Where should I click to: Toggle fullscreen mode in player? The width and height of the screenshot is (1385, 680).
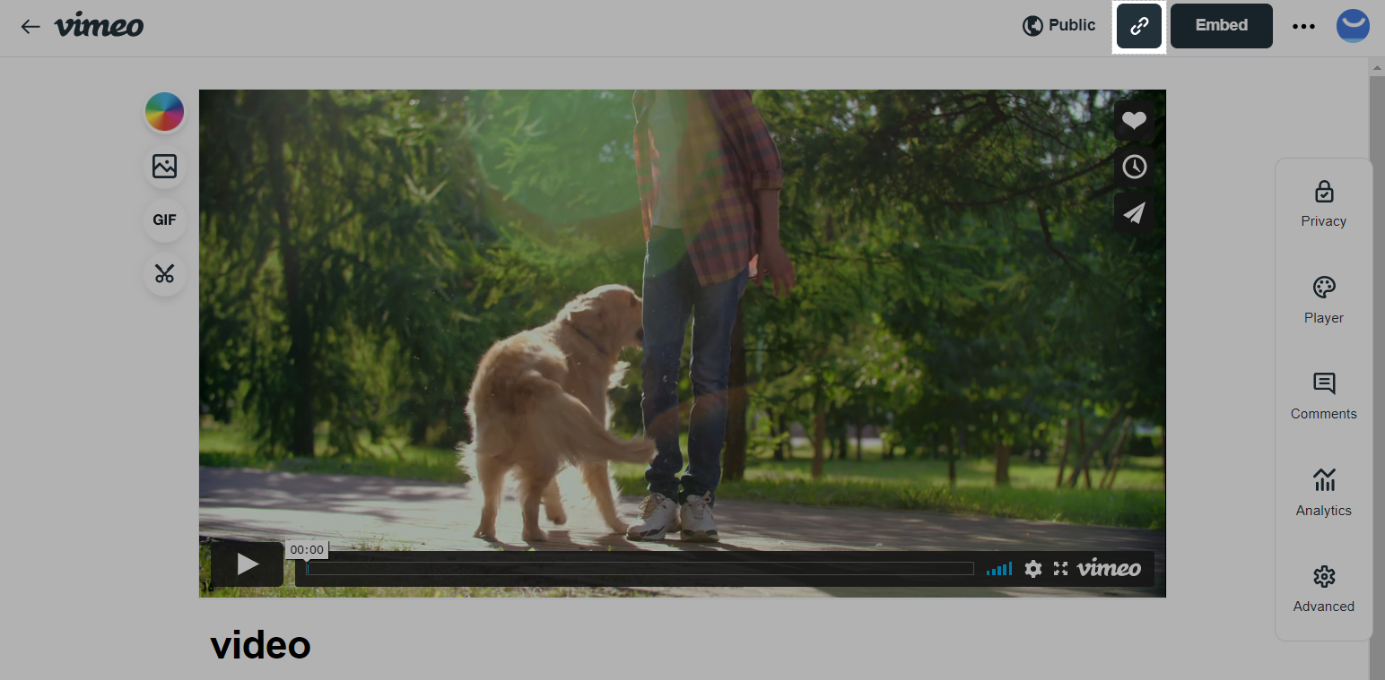coord(1060,569)
